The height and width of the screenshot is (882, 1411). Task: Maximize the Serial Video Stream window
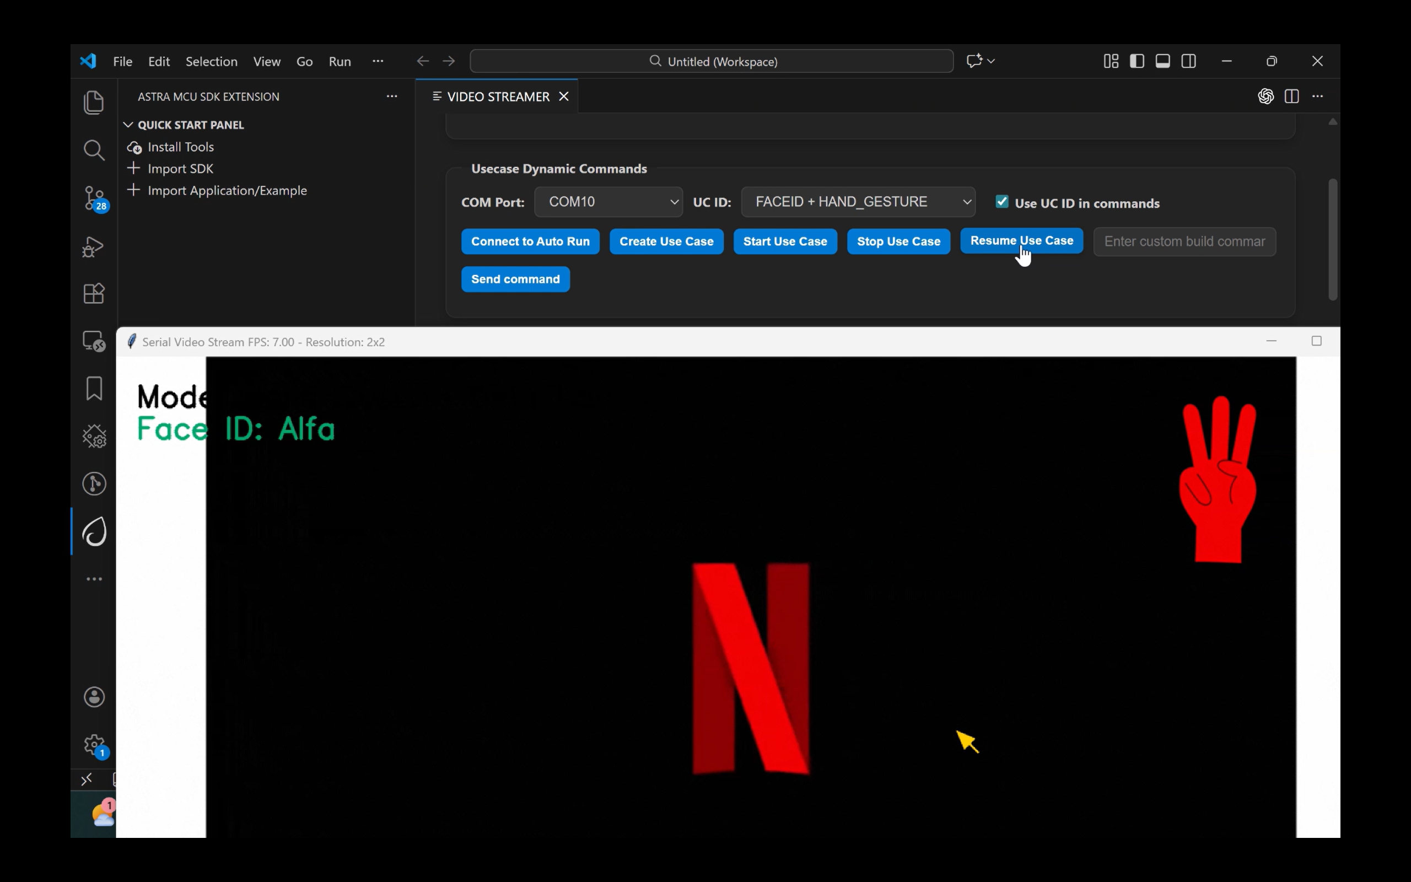(1317, 341)
